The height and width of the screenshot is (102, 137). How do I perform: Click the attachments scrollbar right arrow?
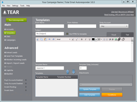click(131, 85)
